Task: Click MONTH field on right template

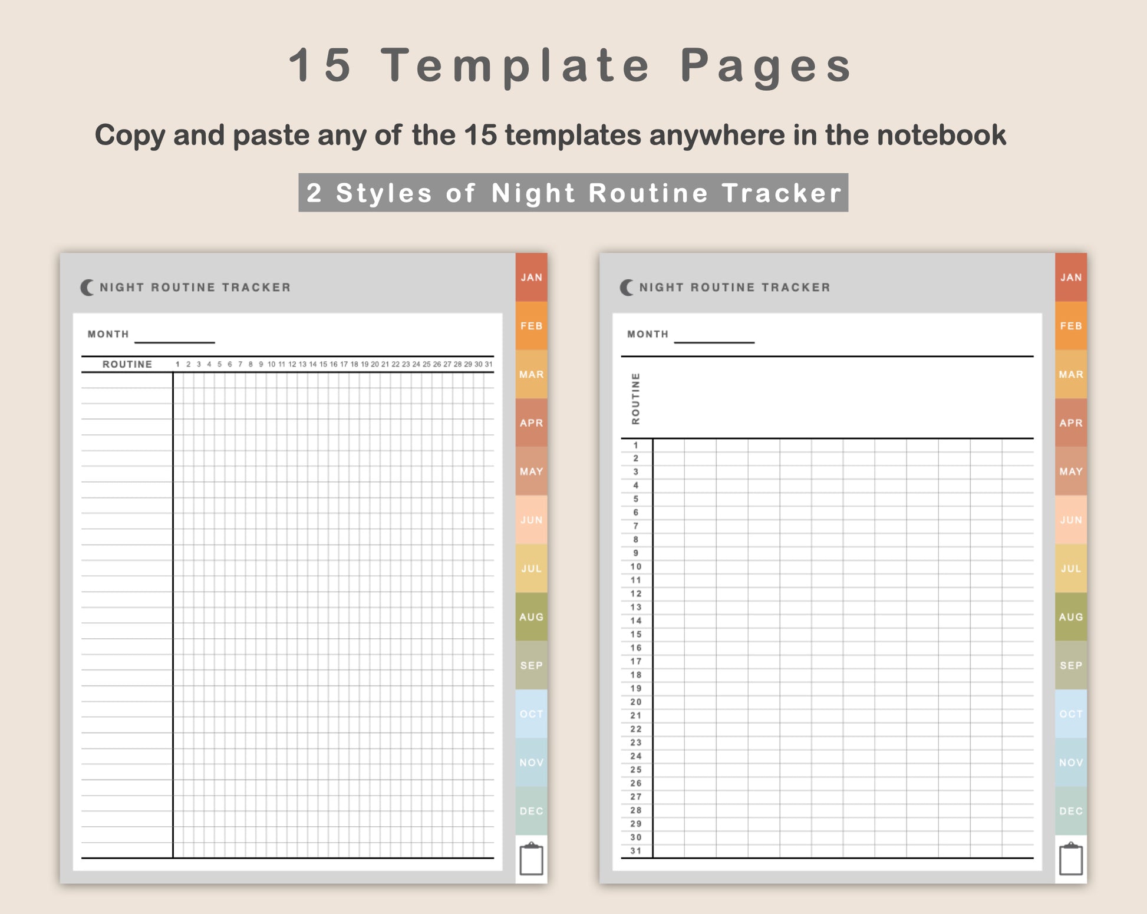Action: (x=714, y=336)
